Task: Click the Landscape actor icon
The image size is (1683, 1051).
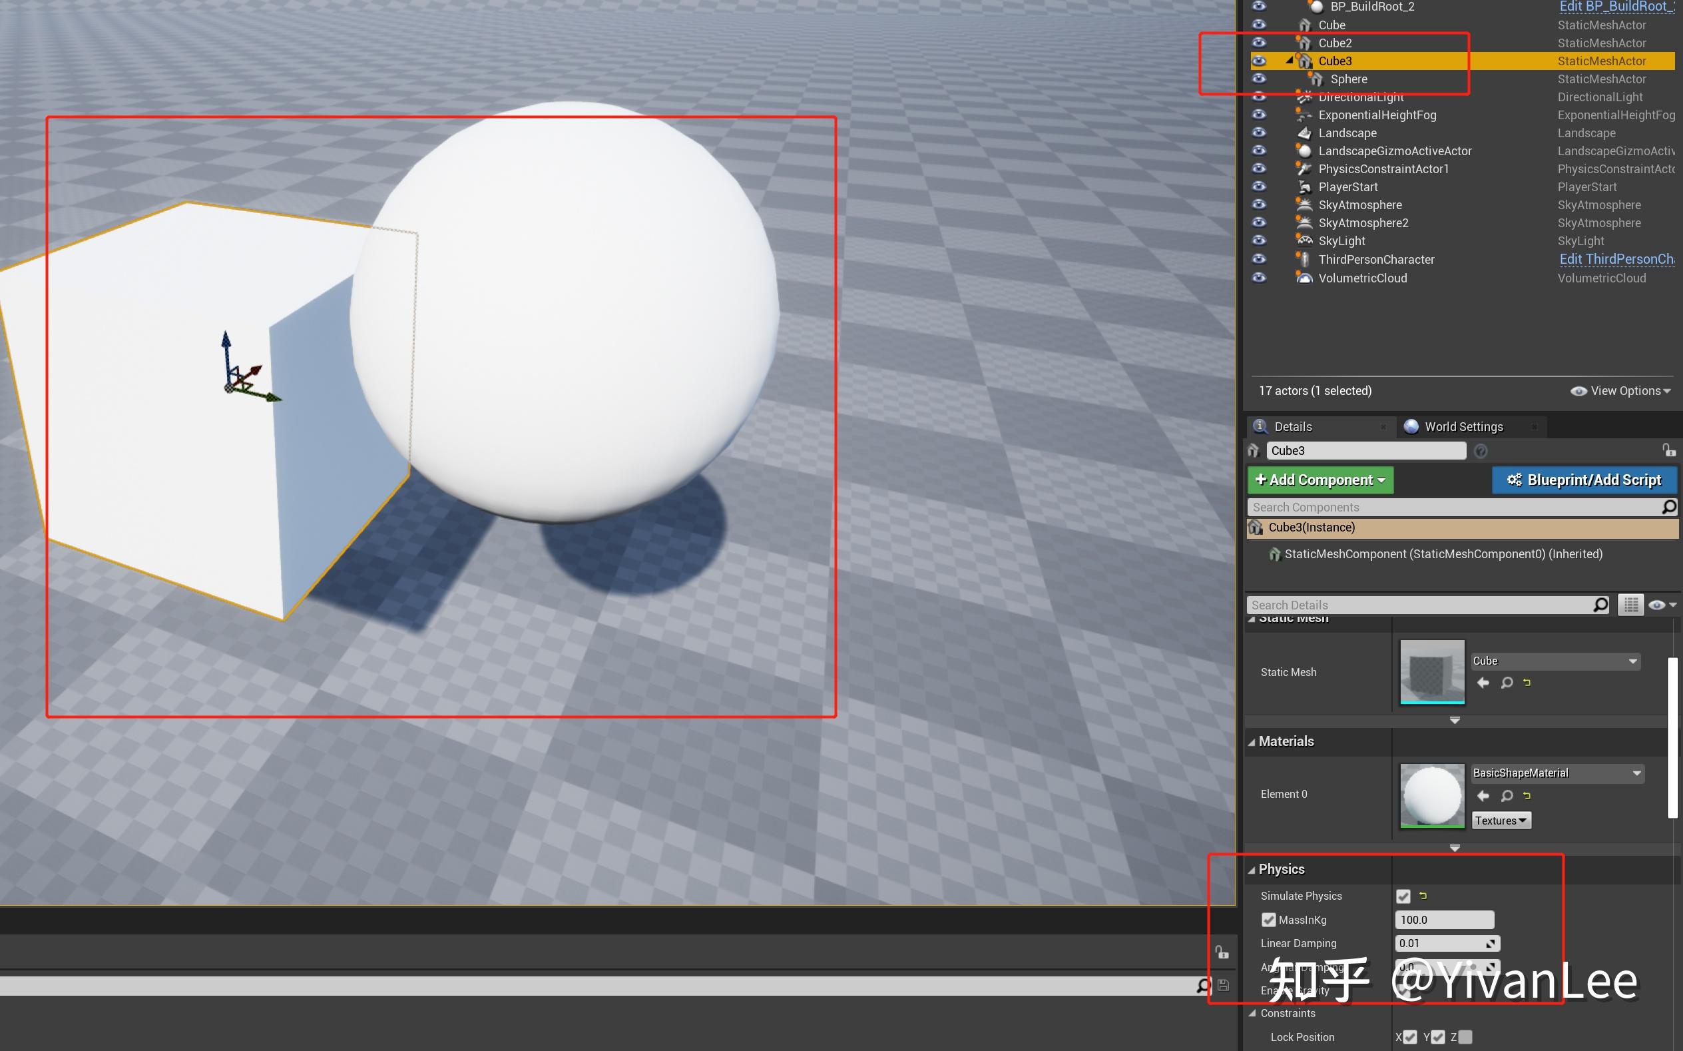Action: (1304, 133)
